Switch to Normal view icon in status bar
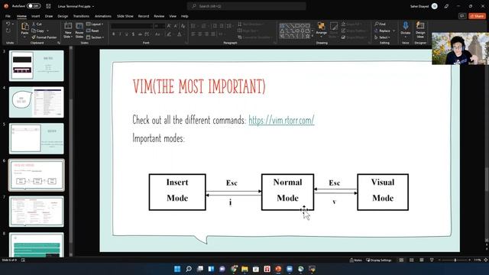 (x=401, y=260)
